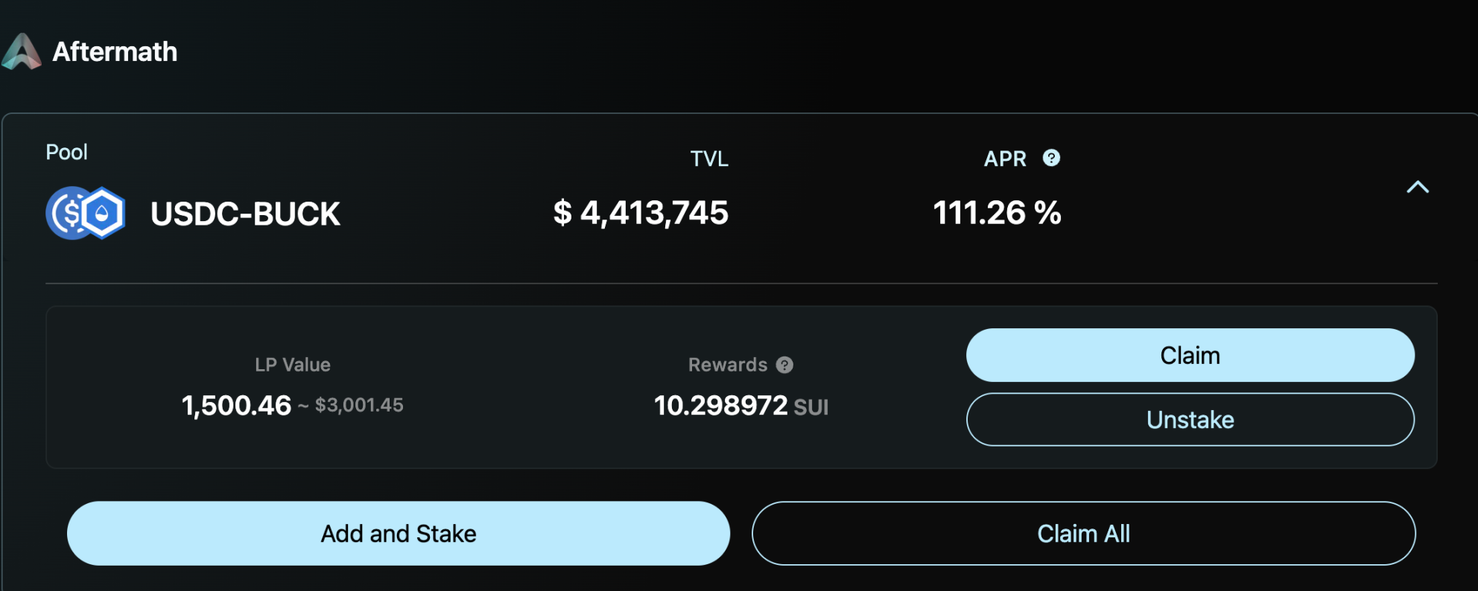The width and height of the screenshot is (1478, 591).
Task: Click the Claim All button
Action: [1083, 534]
